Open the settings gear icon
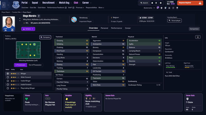This screenshot has width=206, height=115. pos(160,3)
